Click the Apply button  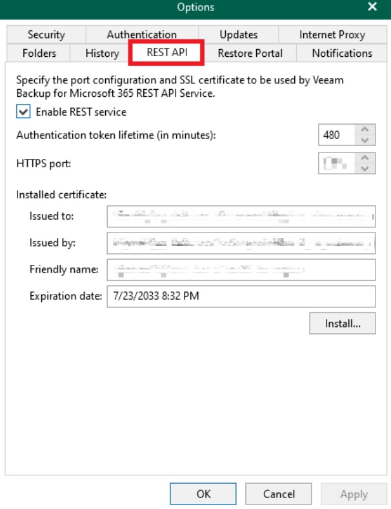click(x=354, y=493)
